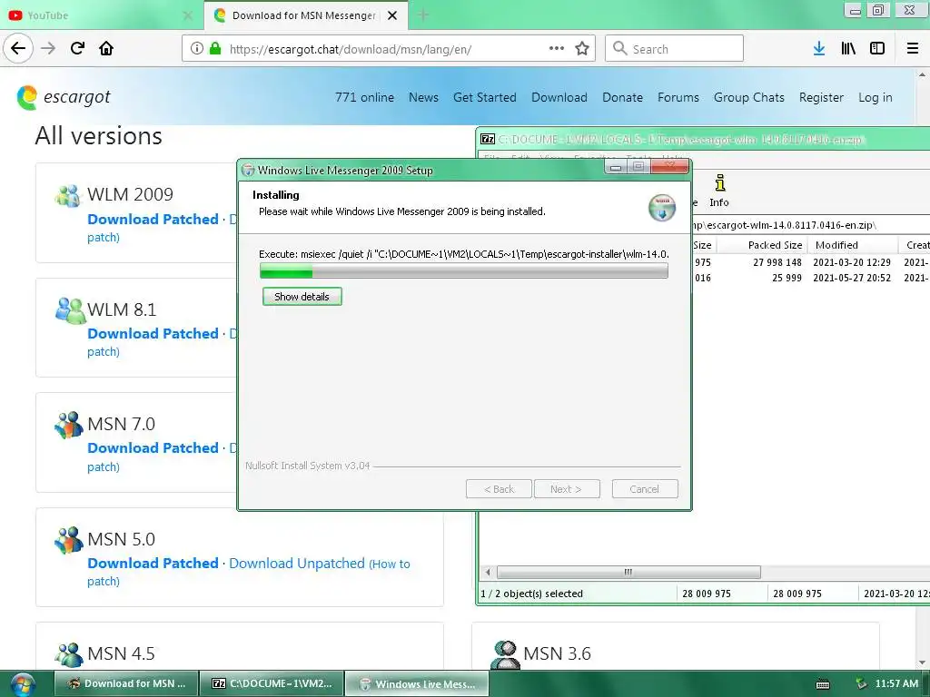Screen dimensions: 930x697
Task: Open the Register link
Action: [821, 97]
